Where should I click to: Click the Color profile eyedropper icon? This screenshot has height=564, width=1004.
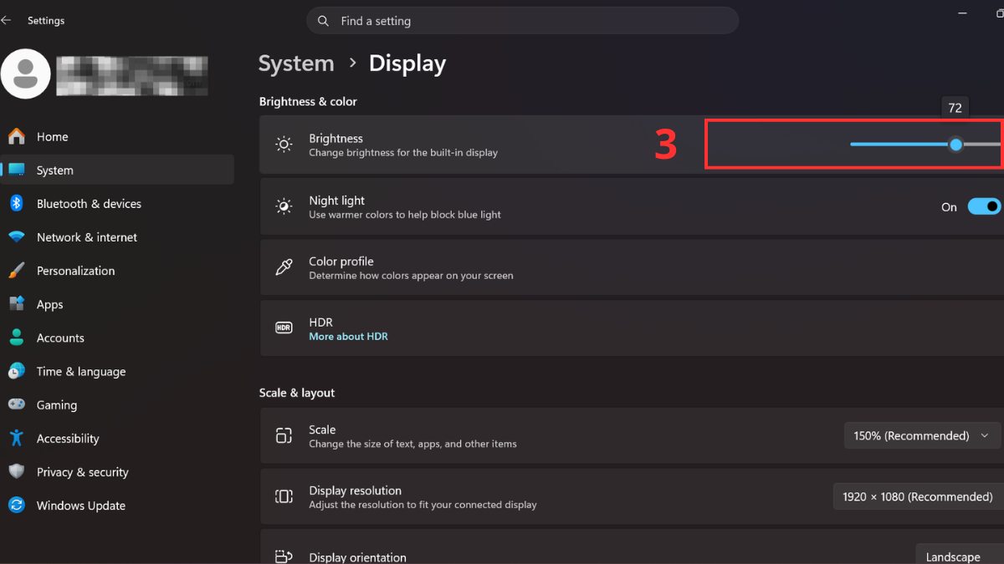pos(284,267)
